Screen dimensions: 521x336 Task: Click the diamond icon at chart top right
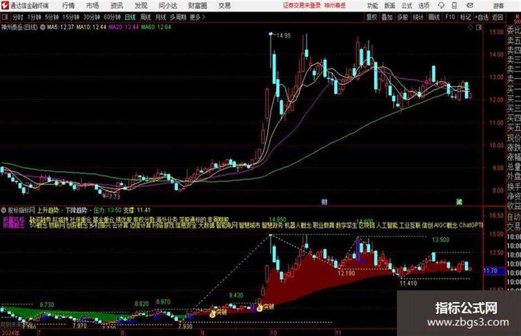coord(470,28)
